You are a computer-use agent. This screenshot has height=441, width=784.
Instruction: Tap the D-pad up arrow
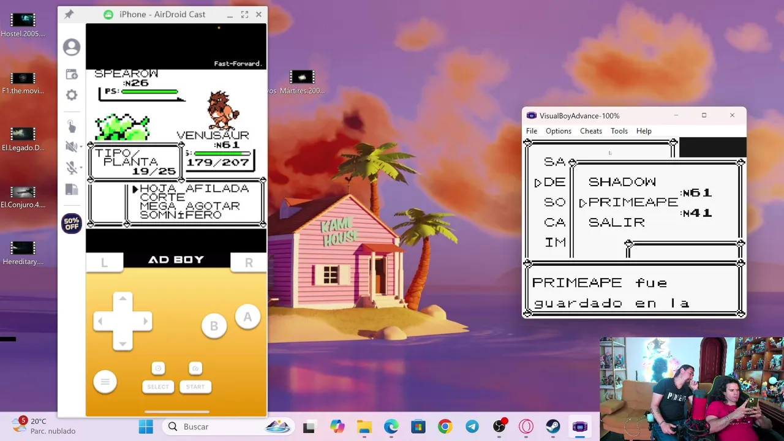pyautogui.click(x=123, y=300)
